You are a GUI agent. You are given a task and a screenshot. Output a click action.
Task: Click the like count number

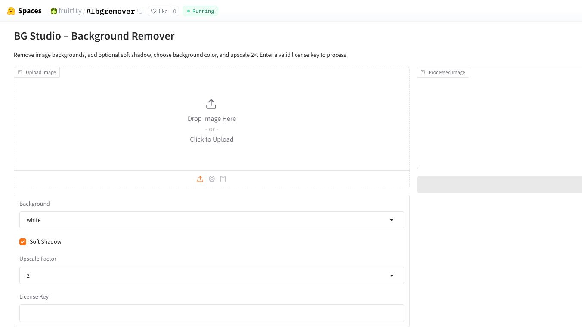174,11
